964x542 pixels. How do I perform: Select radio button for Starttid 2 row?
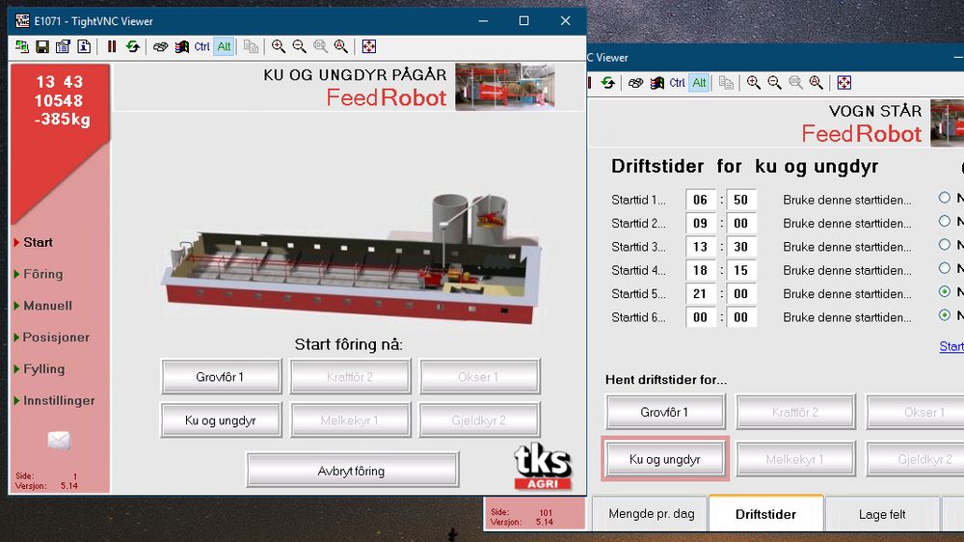click(945, 221)
